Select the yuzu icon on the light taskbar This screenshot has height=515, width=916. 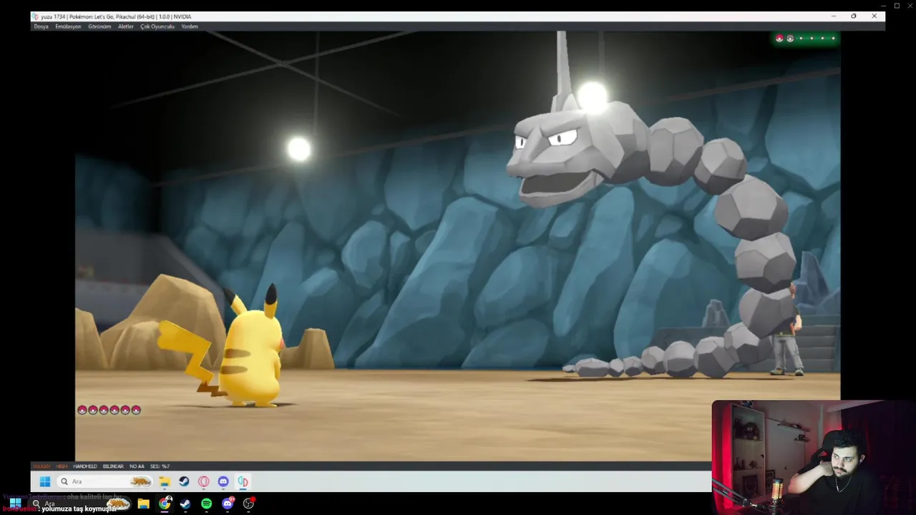pyautogui.click(x=243, y=481)
